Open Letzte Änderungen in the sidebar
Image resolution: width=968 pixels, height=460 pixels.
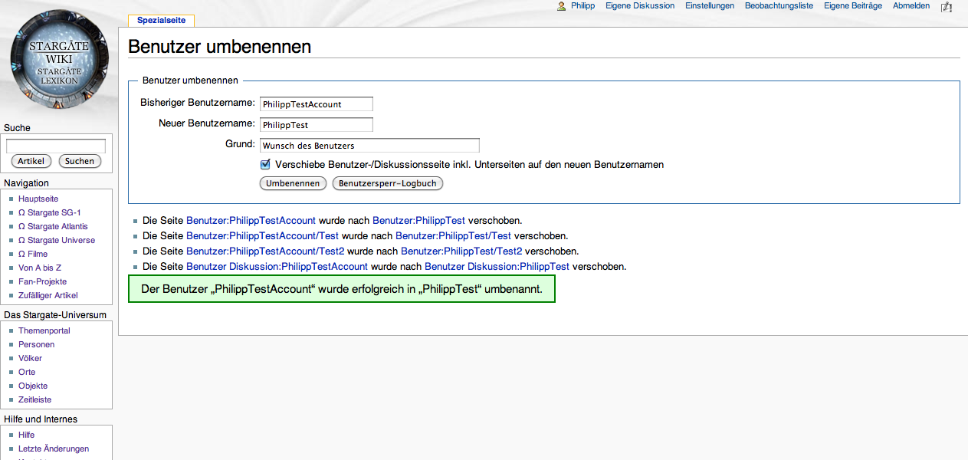54,449
